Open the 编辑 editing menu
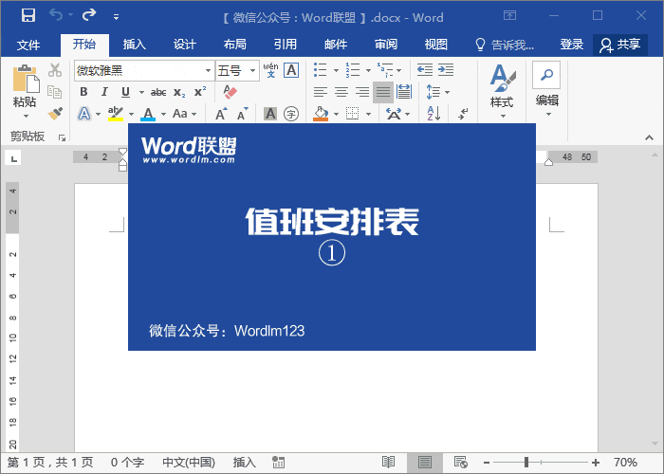This screenshot has height=474, width=664. 546,89
